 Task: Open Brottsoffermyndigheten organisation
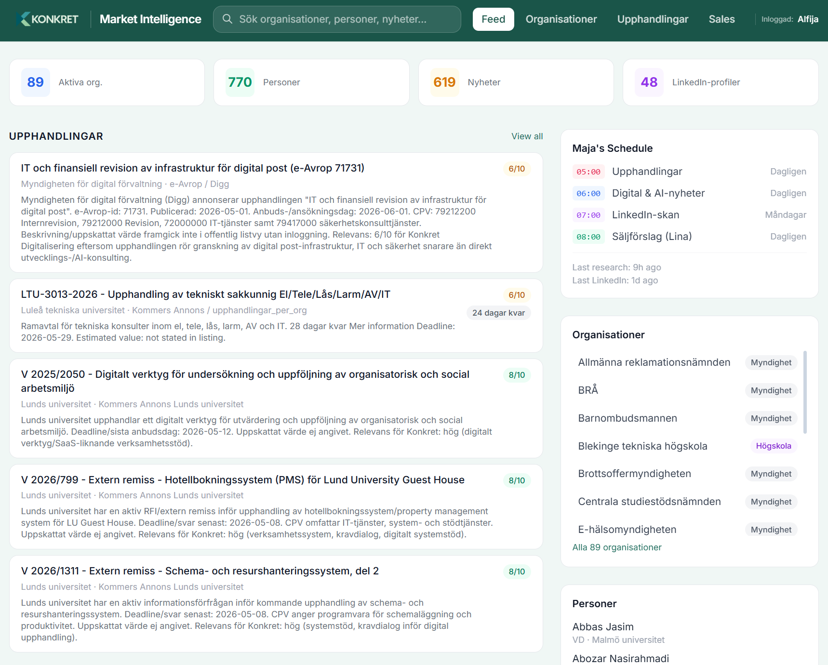click(x=634, y=474)
